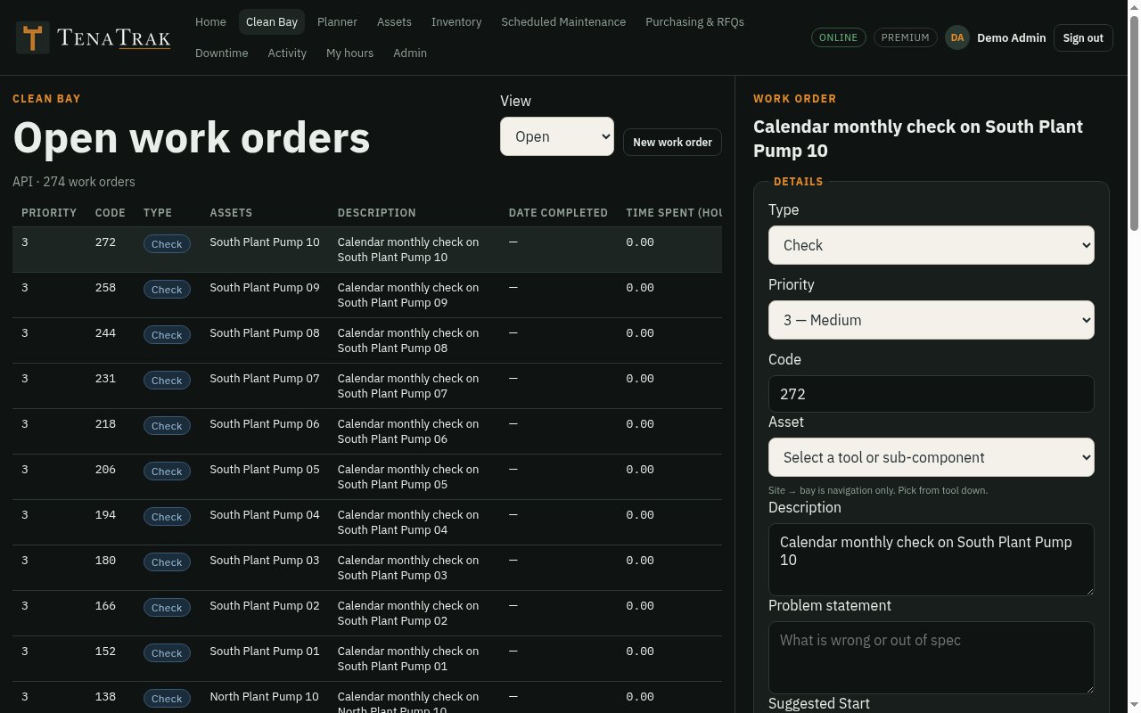
Task: Click the Check badge for code 218
Action: click(167, 426)
